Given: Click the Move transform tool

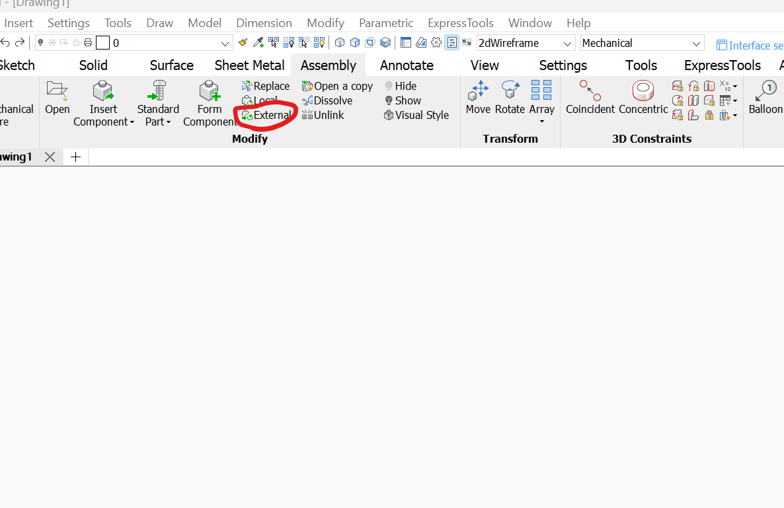Looking at the screenshot, I should [x=477, y=97].
